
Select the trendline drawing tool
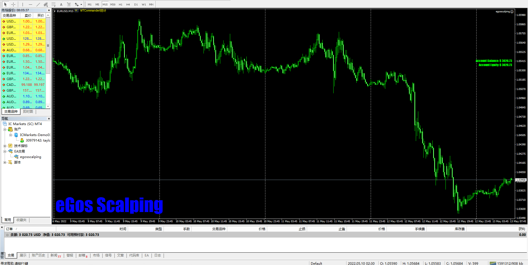coord(38,4)
